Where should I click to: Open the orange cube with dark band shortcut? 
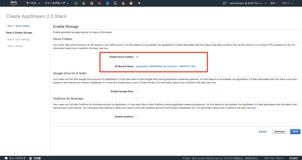[123, 3]
